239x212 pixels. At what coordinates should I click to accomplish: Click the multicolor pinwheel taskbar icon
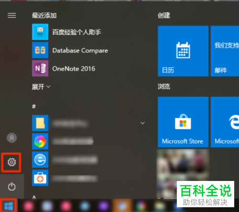pyautogui.click(x=141, y=206)
